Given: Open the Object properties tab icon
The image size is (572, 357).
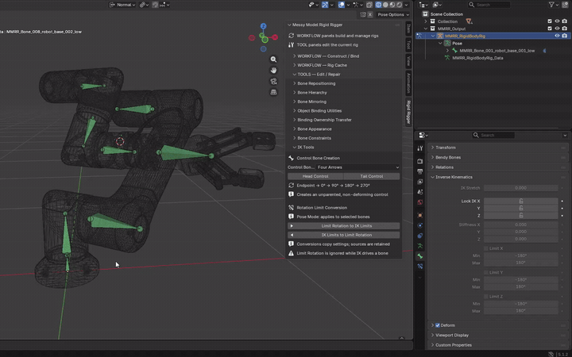Looking at the screenshot, I should (x=420, y=215).
